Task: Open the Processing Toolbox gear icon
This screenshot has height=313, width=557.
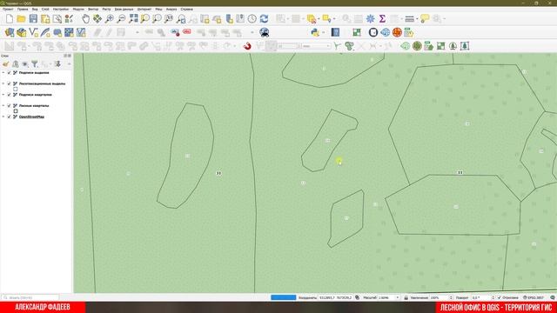Action: coord(370,19)
